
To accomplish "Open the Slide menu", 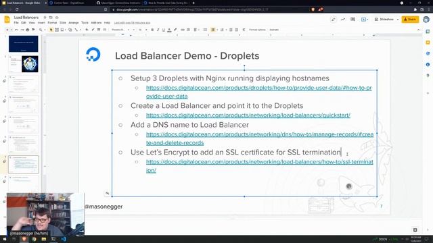I will (63, 23).
